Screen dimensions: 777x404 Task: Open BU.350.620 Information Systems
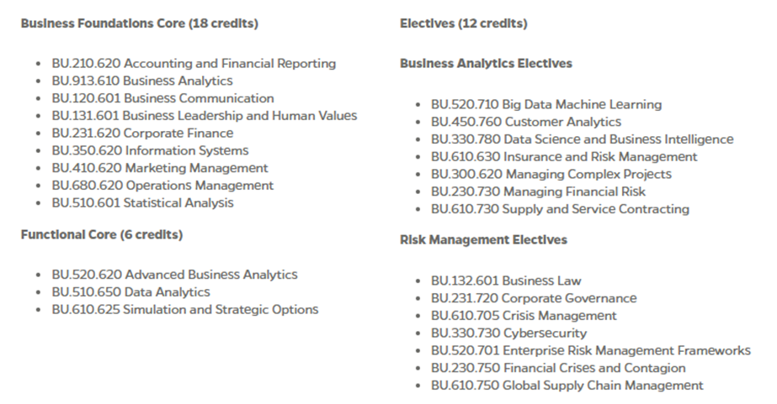click(150, 151)
